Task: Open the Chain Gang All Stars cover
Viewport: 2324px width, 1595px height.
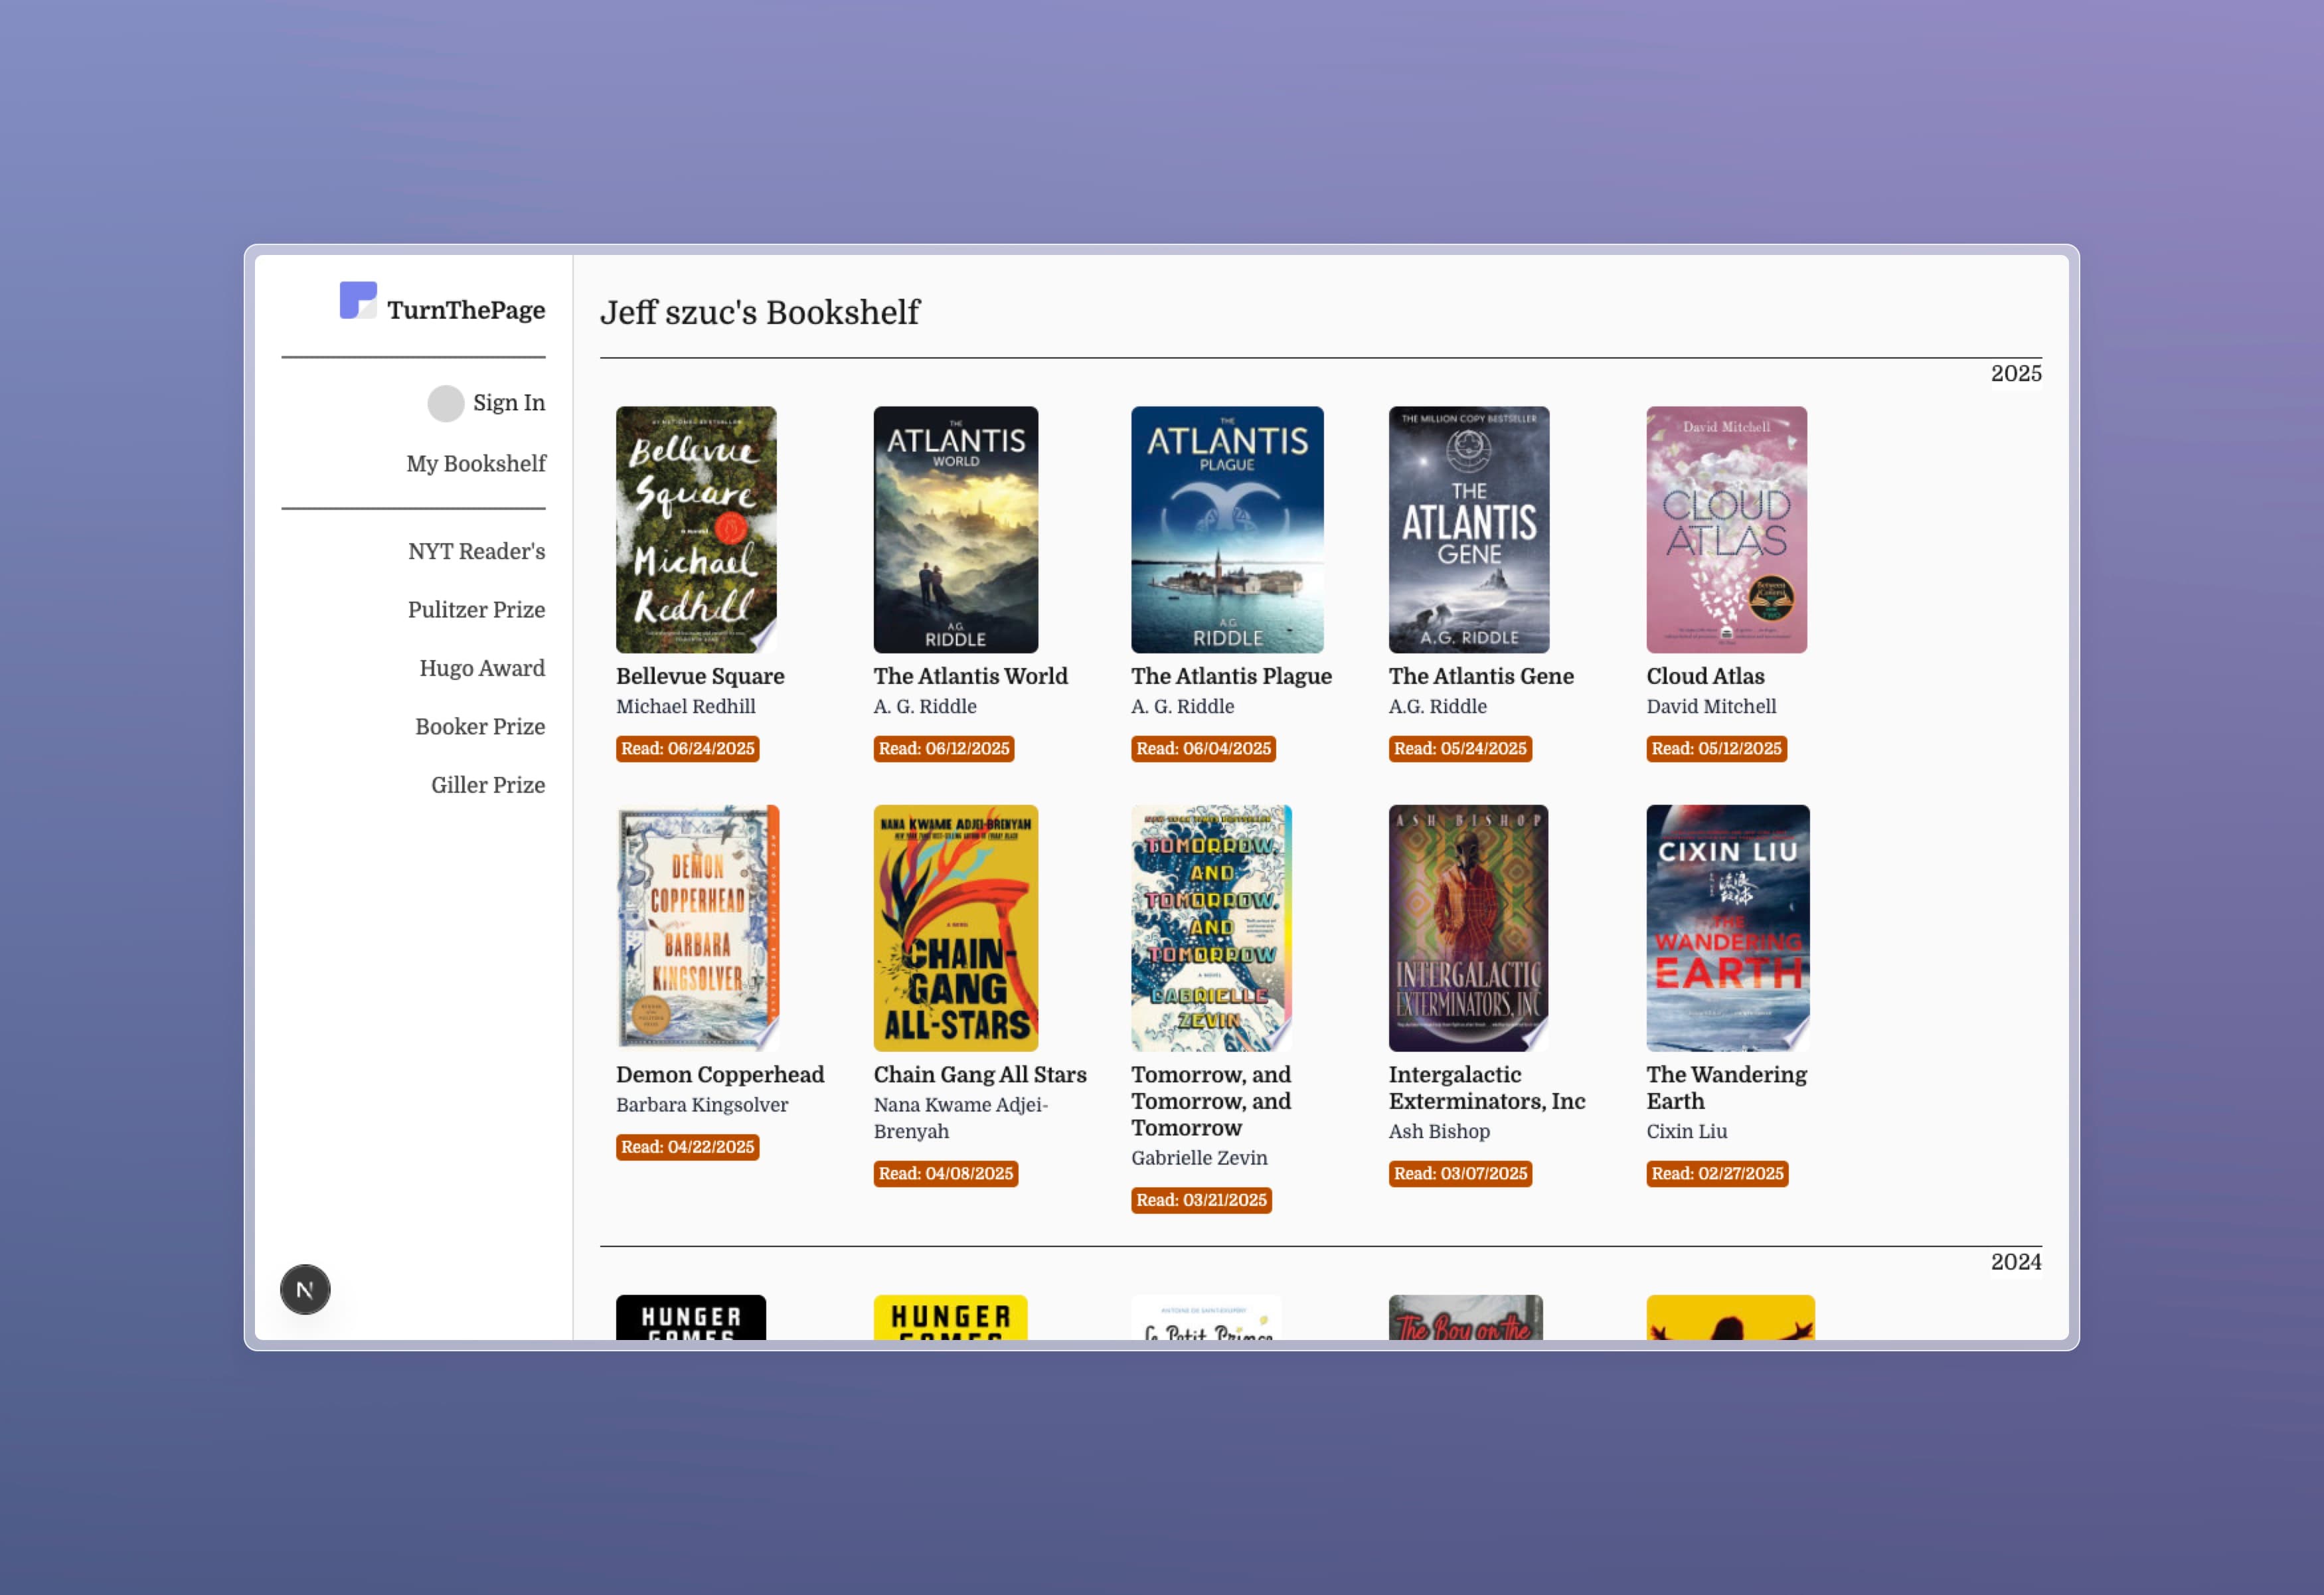Action: (x=956, y=927)
